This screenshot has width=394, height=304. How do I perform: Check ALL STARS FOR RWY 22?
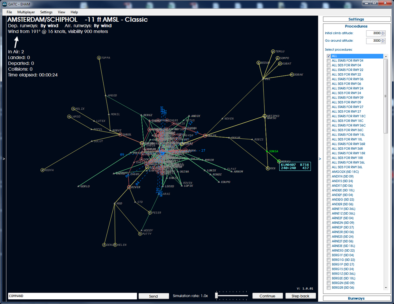pyautogui.click(x=329, y=70)
